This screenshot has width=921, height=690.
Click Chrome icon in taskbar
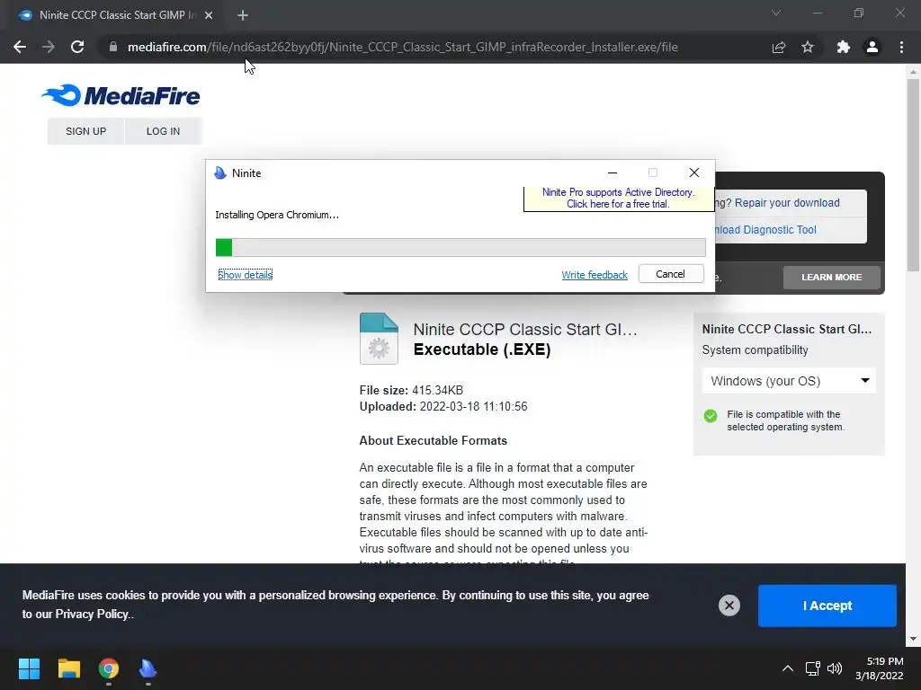point(109,668)
